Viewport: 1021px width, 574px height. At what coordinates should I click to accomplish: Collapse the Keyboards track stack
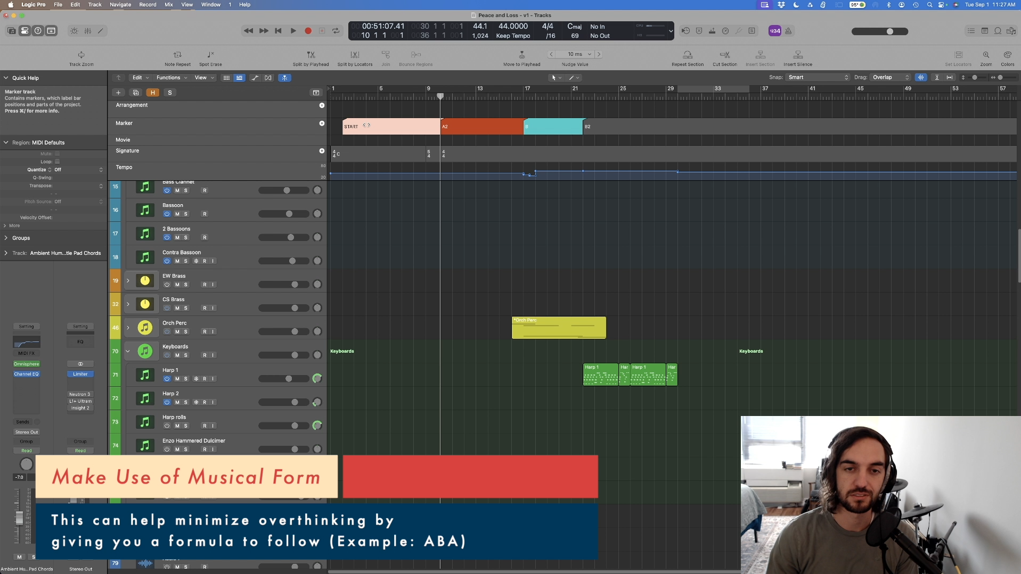point(128,351)
